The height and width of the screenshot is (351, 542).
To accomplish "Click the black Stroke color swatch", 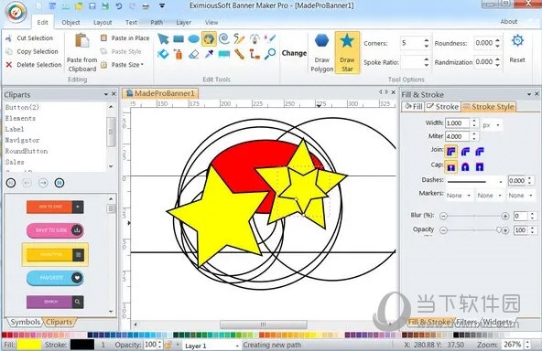I will tap(82, 345).
